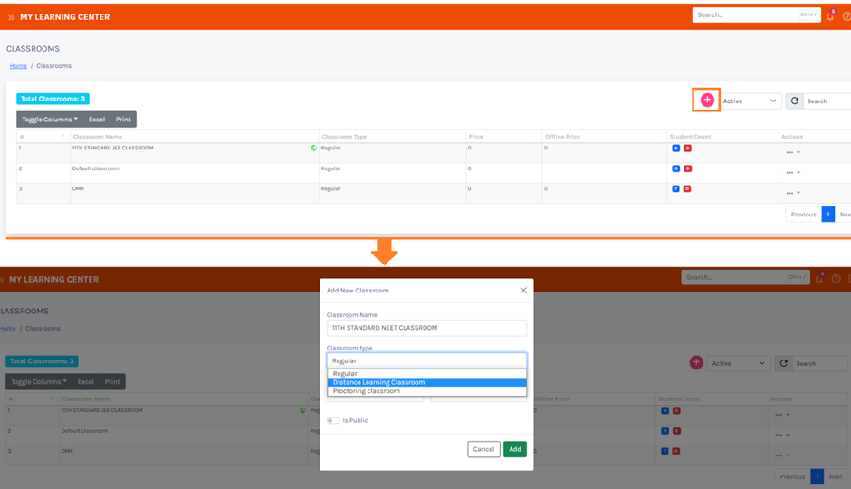The width and height of the screenshot is (851, 489).
Task: Select Distance Learning Classroom option
Action: [x=426, y=382]
